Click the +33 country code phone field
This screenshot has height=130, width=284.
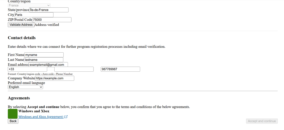pos(27,69)
